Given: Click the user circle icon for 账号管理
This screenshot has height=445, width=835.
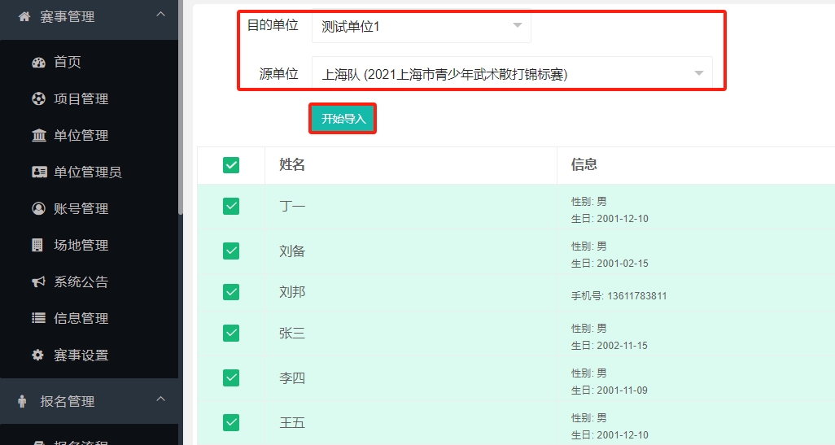Looking at the screenshot, I should coord(38,209).
